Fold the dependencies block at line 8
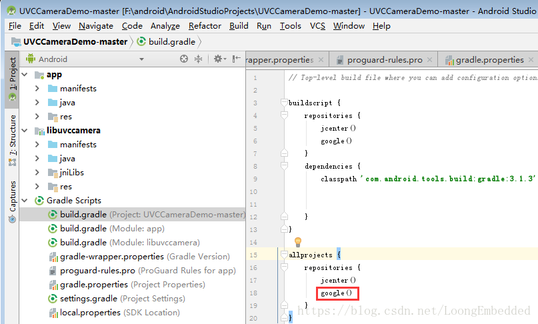 (284, 166)
